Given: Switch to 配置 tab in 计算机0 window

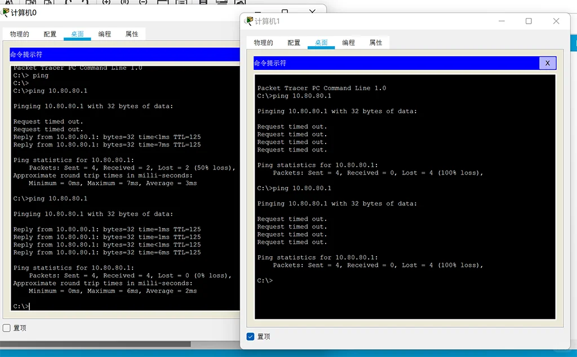Looking at the screenshot, I should pos(50,34).
